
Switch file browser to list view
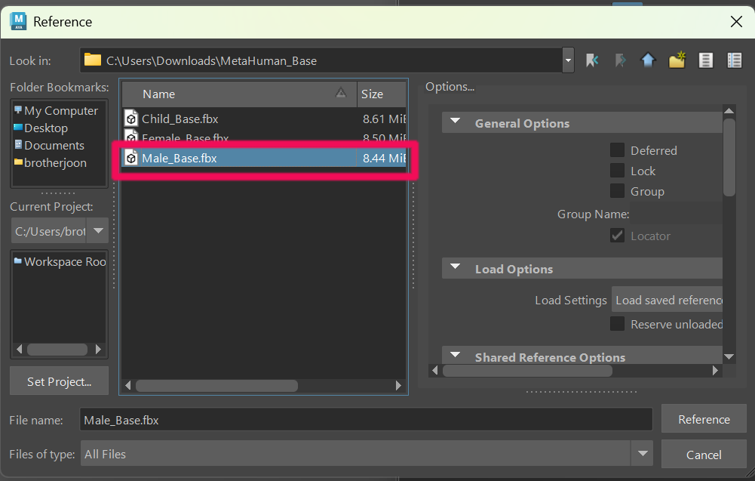tap(705, 60)
